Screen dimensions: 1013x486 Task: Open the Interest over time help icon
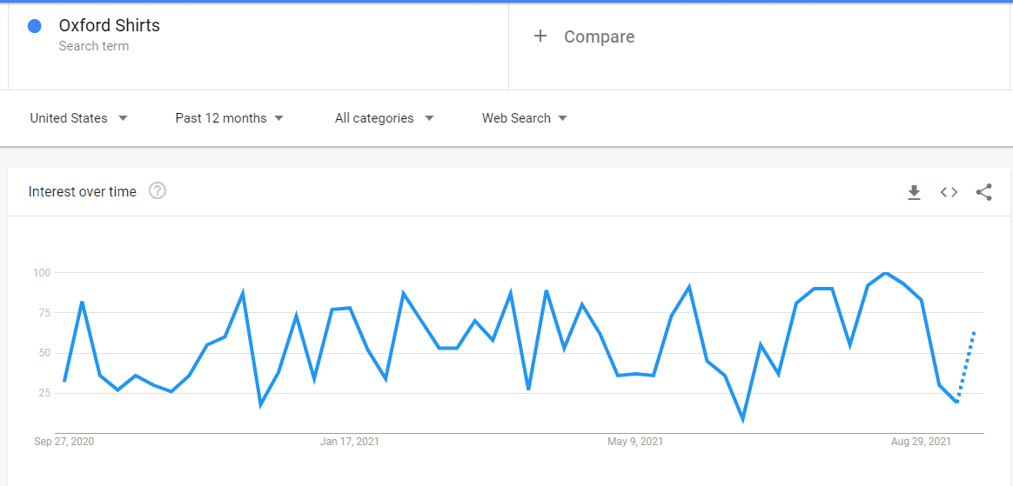[158, 191]
